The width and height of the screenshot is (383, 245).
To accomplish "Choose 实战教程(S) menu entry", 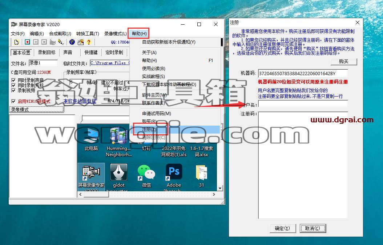I will tap(176, 76).
